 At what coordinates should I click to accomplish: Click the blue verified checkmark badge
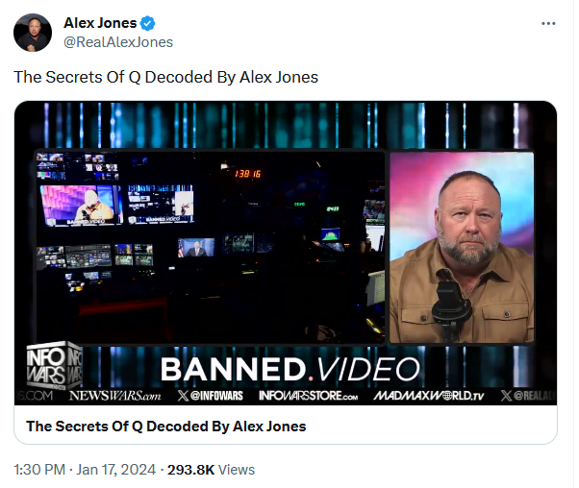[148, 23]
